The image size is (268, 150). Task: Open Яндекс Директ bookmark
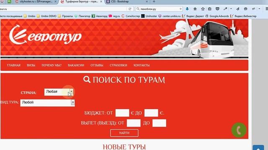(193, 16)
